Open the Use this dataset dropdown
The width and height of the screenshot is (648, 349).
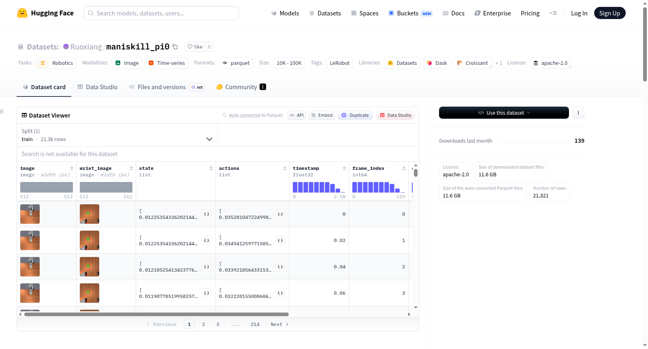pyautogui.click(x=504, y=113)
